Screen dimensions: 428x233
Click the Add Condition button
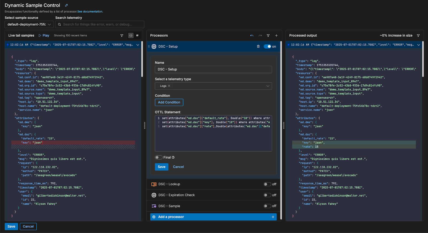(169, 102)
